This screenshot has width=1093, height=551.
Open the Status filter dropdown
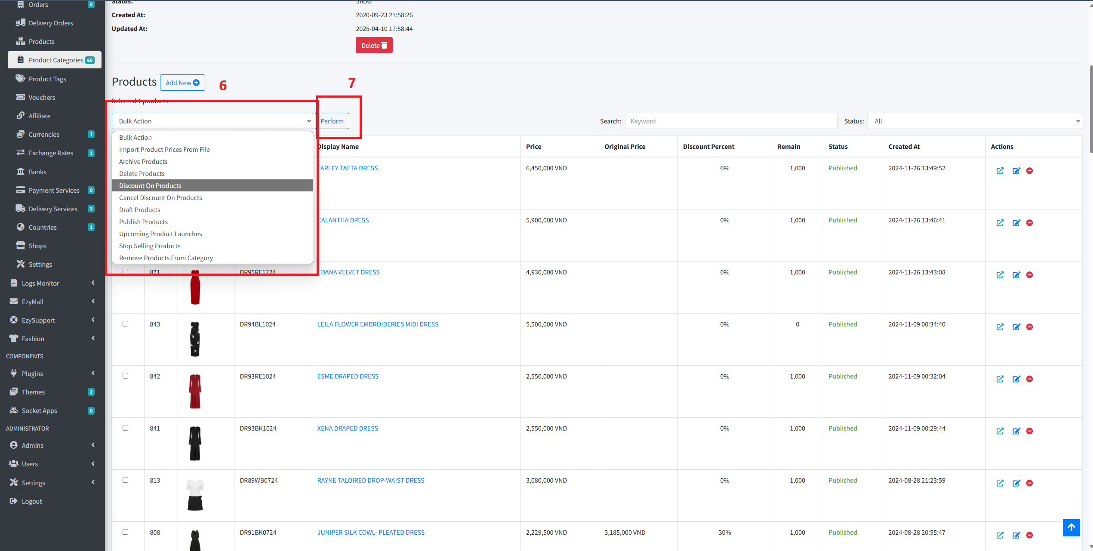click(x=974, y=121)
